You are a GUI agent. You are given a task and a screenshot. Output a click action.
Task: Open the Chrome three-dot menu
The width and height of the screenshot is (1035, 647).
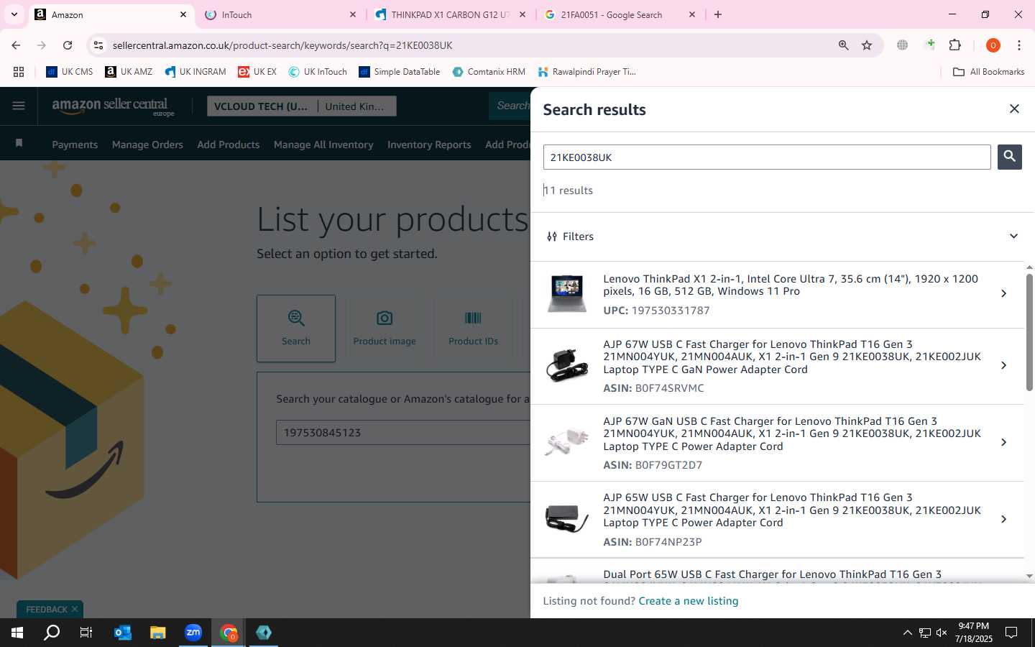tap(1018, 45)
